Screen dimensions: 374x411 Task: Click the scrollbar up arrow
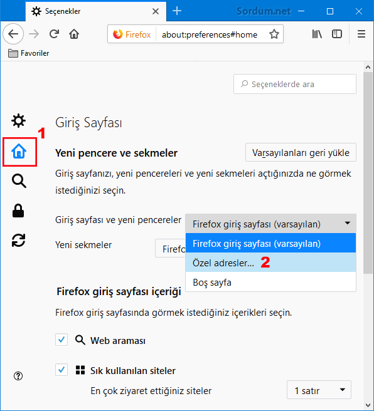click(x=368, y=67)
